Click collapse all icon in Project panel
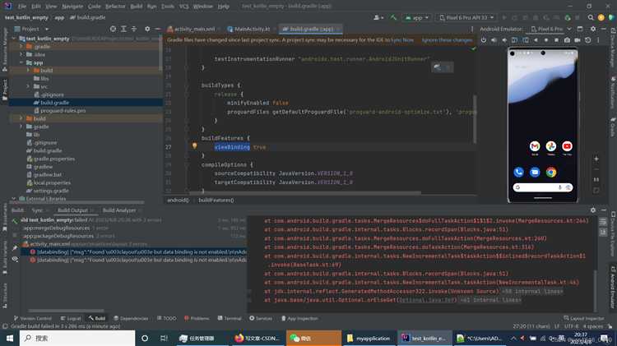The width and height of the screenshot is (617, 346). 134,29
